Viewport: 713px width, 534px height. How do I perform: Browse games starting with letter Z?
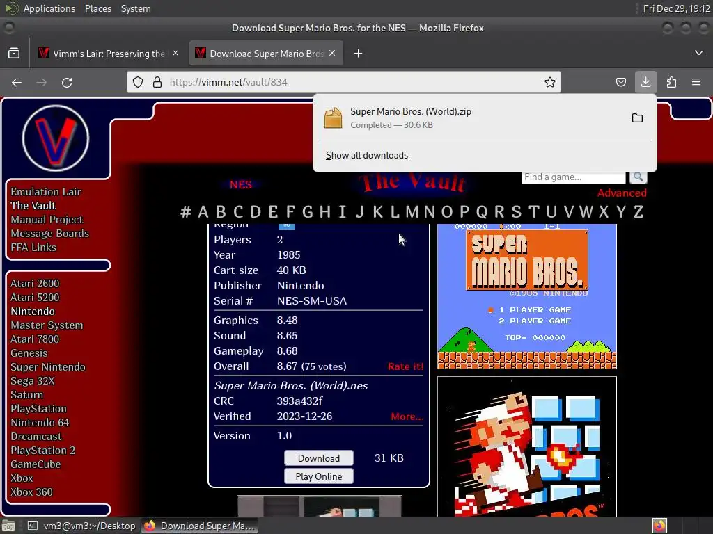(x=638, y=212)
